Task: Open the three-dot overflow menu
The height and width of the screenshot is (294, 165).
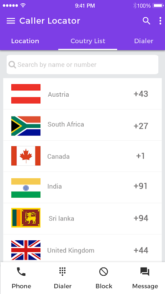Action: 160,21
